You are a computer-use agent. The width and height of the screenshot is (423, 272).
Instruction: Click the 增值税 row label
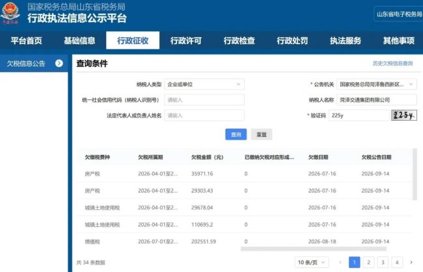(x=92, y=241)
